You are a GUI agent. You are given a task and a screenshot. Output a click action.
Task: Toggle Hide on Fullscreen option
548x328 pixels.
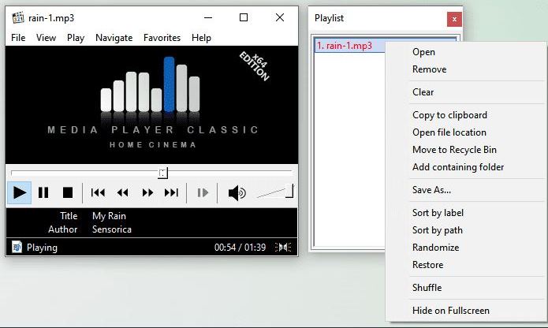click(x=450, y=311)
